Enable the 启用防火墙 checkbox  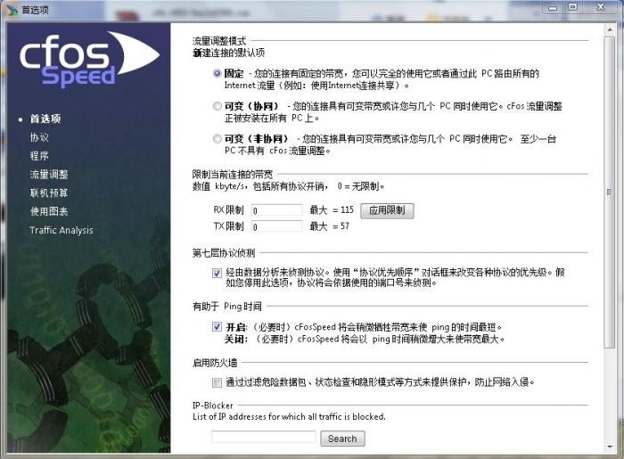coord(217,382)
